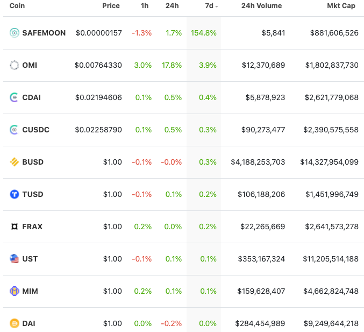Select SAFEMOON price $0.00000157
Screen dimensions: 364x332
pyautogui.click(x=98, y=33)
